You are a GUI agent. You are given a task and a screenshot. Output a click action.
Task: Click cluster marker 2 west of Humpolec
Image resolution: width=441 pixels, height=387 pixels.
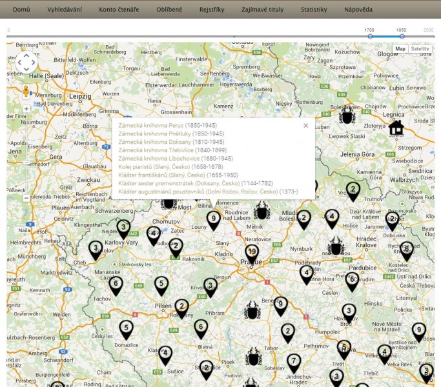click(x=288, y=333)
